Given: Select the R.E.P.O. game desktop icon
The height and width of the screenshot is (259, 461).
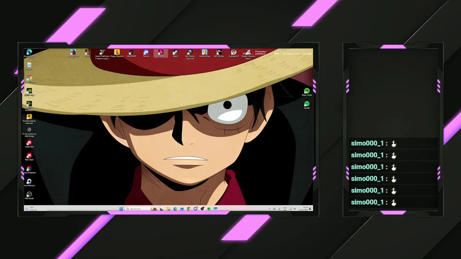Looking at the screenshot, I should point(88,53).
